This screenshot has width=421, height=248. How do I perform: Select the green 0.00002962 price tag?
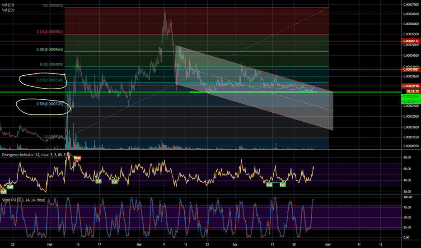410,96
